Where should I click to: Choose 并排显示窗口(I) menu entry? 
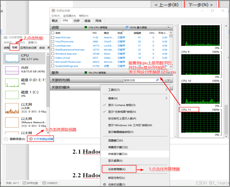[x=135, y=154]
